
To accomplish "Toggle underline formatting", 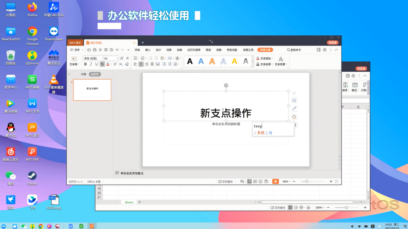I will [97, 64].
